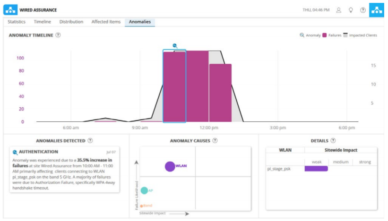Click the lightbulb insights icon

click(351, 10)
